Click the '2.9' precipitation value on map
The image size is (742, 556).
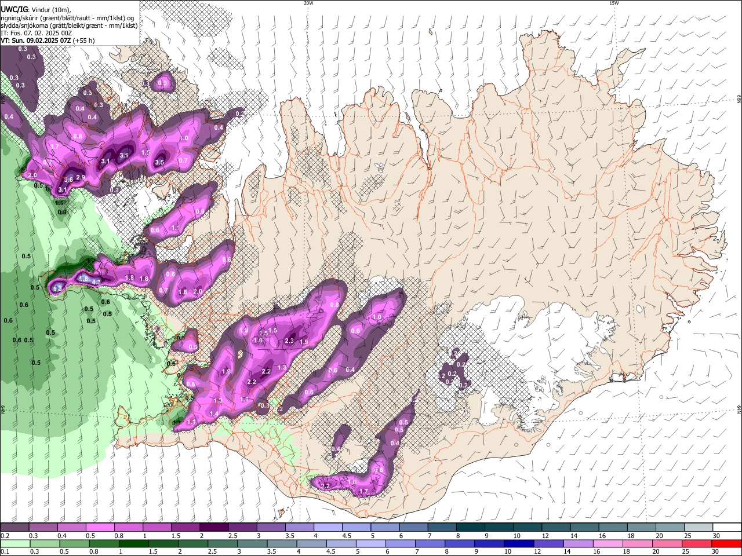tap(81, 177)
